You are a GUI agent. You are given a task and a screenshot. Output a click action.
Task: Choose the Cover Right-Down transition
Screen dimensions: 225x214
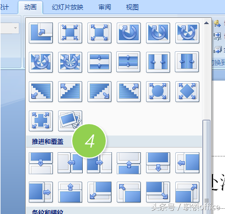tap(158, 192)
